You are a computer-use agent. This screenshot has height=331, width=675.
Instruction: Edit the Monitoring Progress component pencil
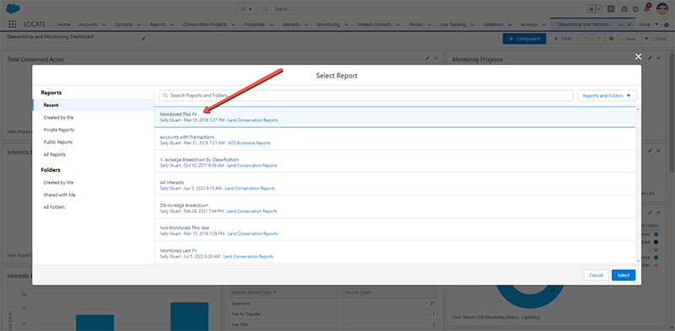(x=650, y=57)
